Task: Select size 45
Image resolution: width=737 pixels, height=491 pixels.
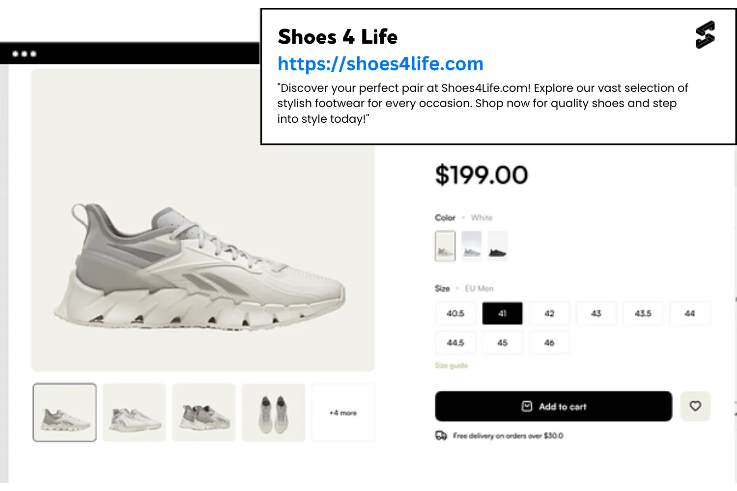Action: 502,343
